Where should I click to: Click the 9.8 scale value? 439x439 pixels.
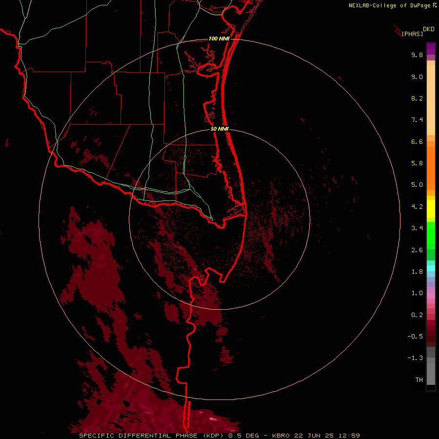(417, 55)
